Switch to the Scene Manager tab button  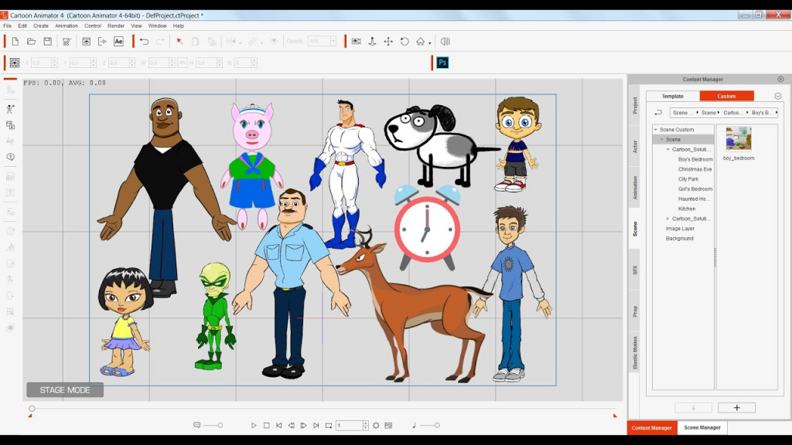(x=702, y=427)
